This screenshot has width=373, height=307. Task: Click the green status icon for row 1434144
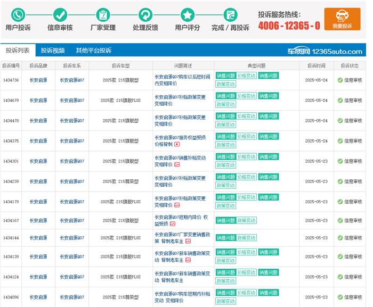coord(340,238)
